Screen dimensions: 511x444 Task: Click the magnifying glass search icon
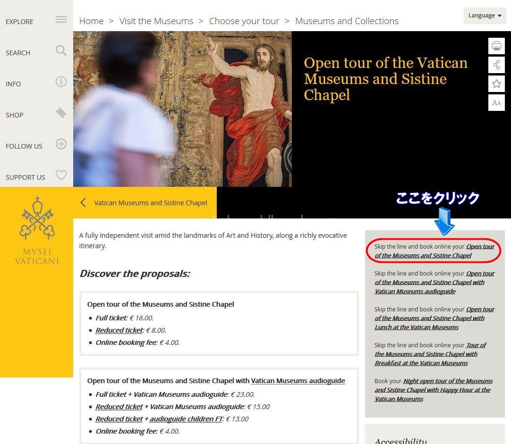[61, 50]
